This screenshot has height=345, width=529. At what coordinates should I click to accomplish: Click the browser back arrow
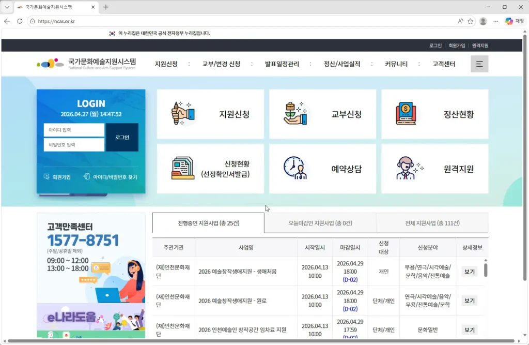[7, 21]
